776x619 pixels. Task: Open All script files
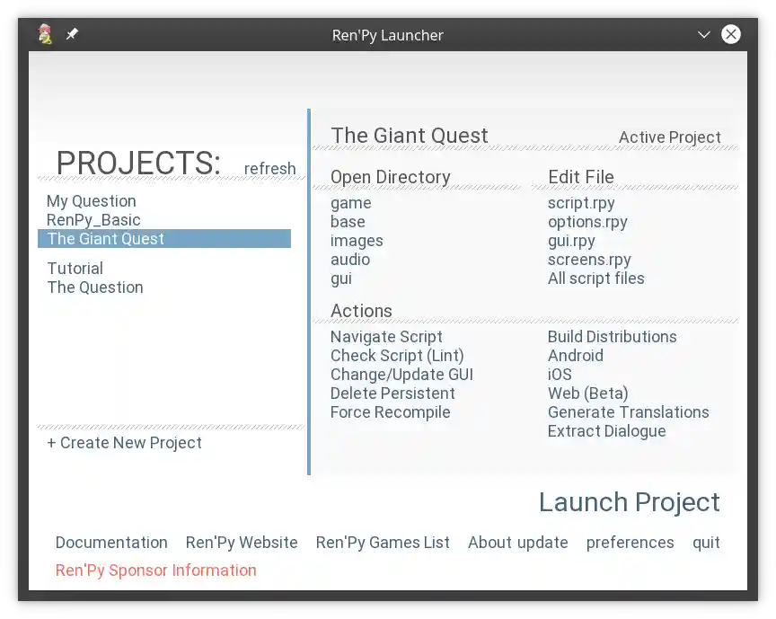coord(596,279)
